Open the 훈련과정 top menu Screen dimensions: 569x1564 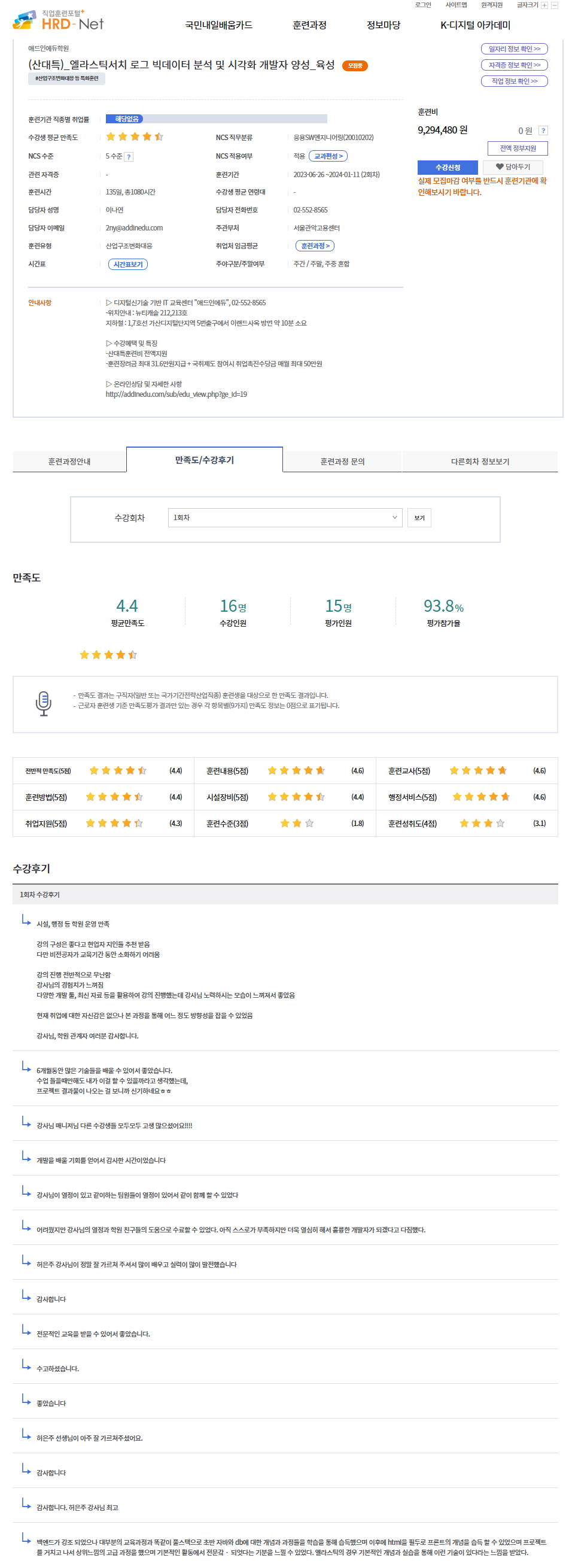tap(309, 26)
